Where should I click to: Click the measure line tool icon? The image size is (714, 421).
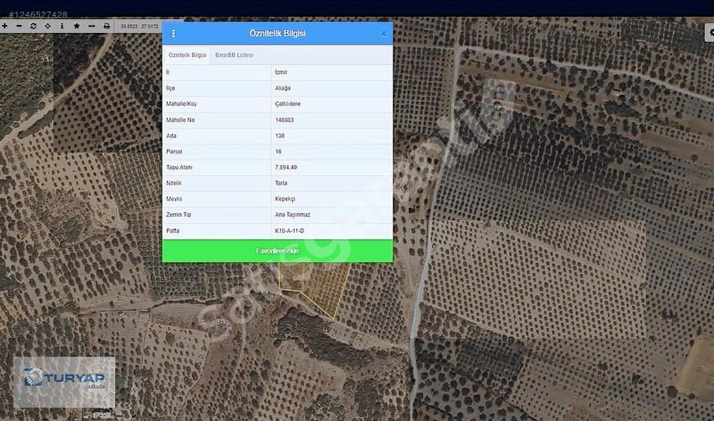[x=91, y=26]
